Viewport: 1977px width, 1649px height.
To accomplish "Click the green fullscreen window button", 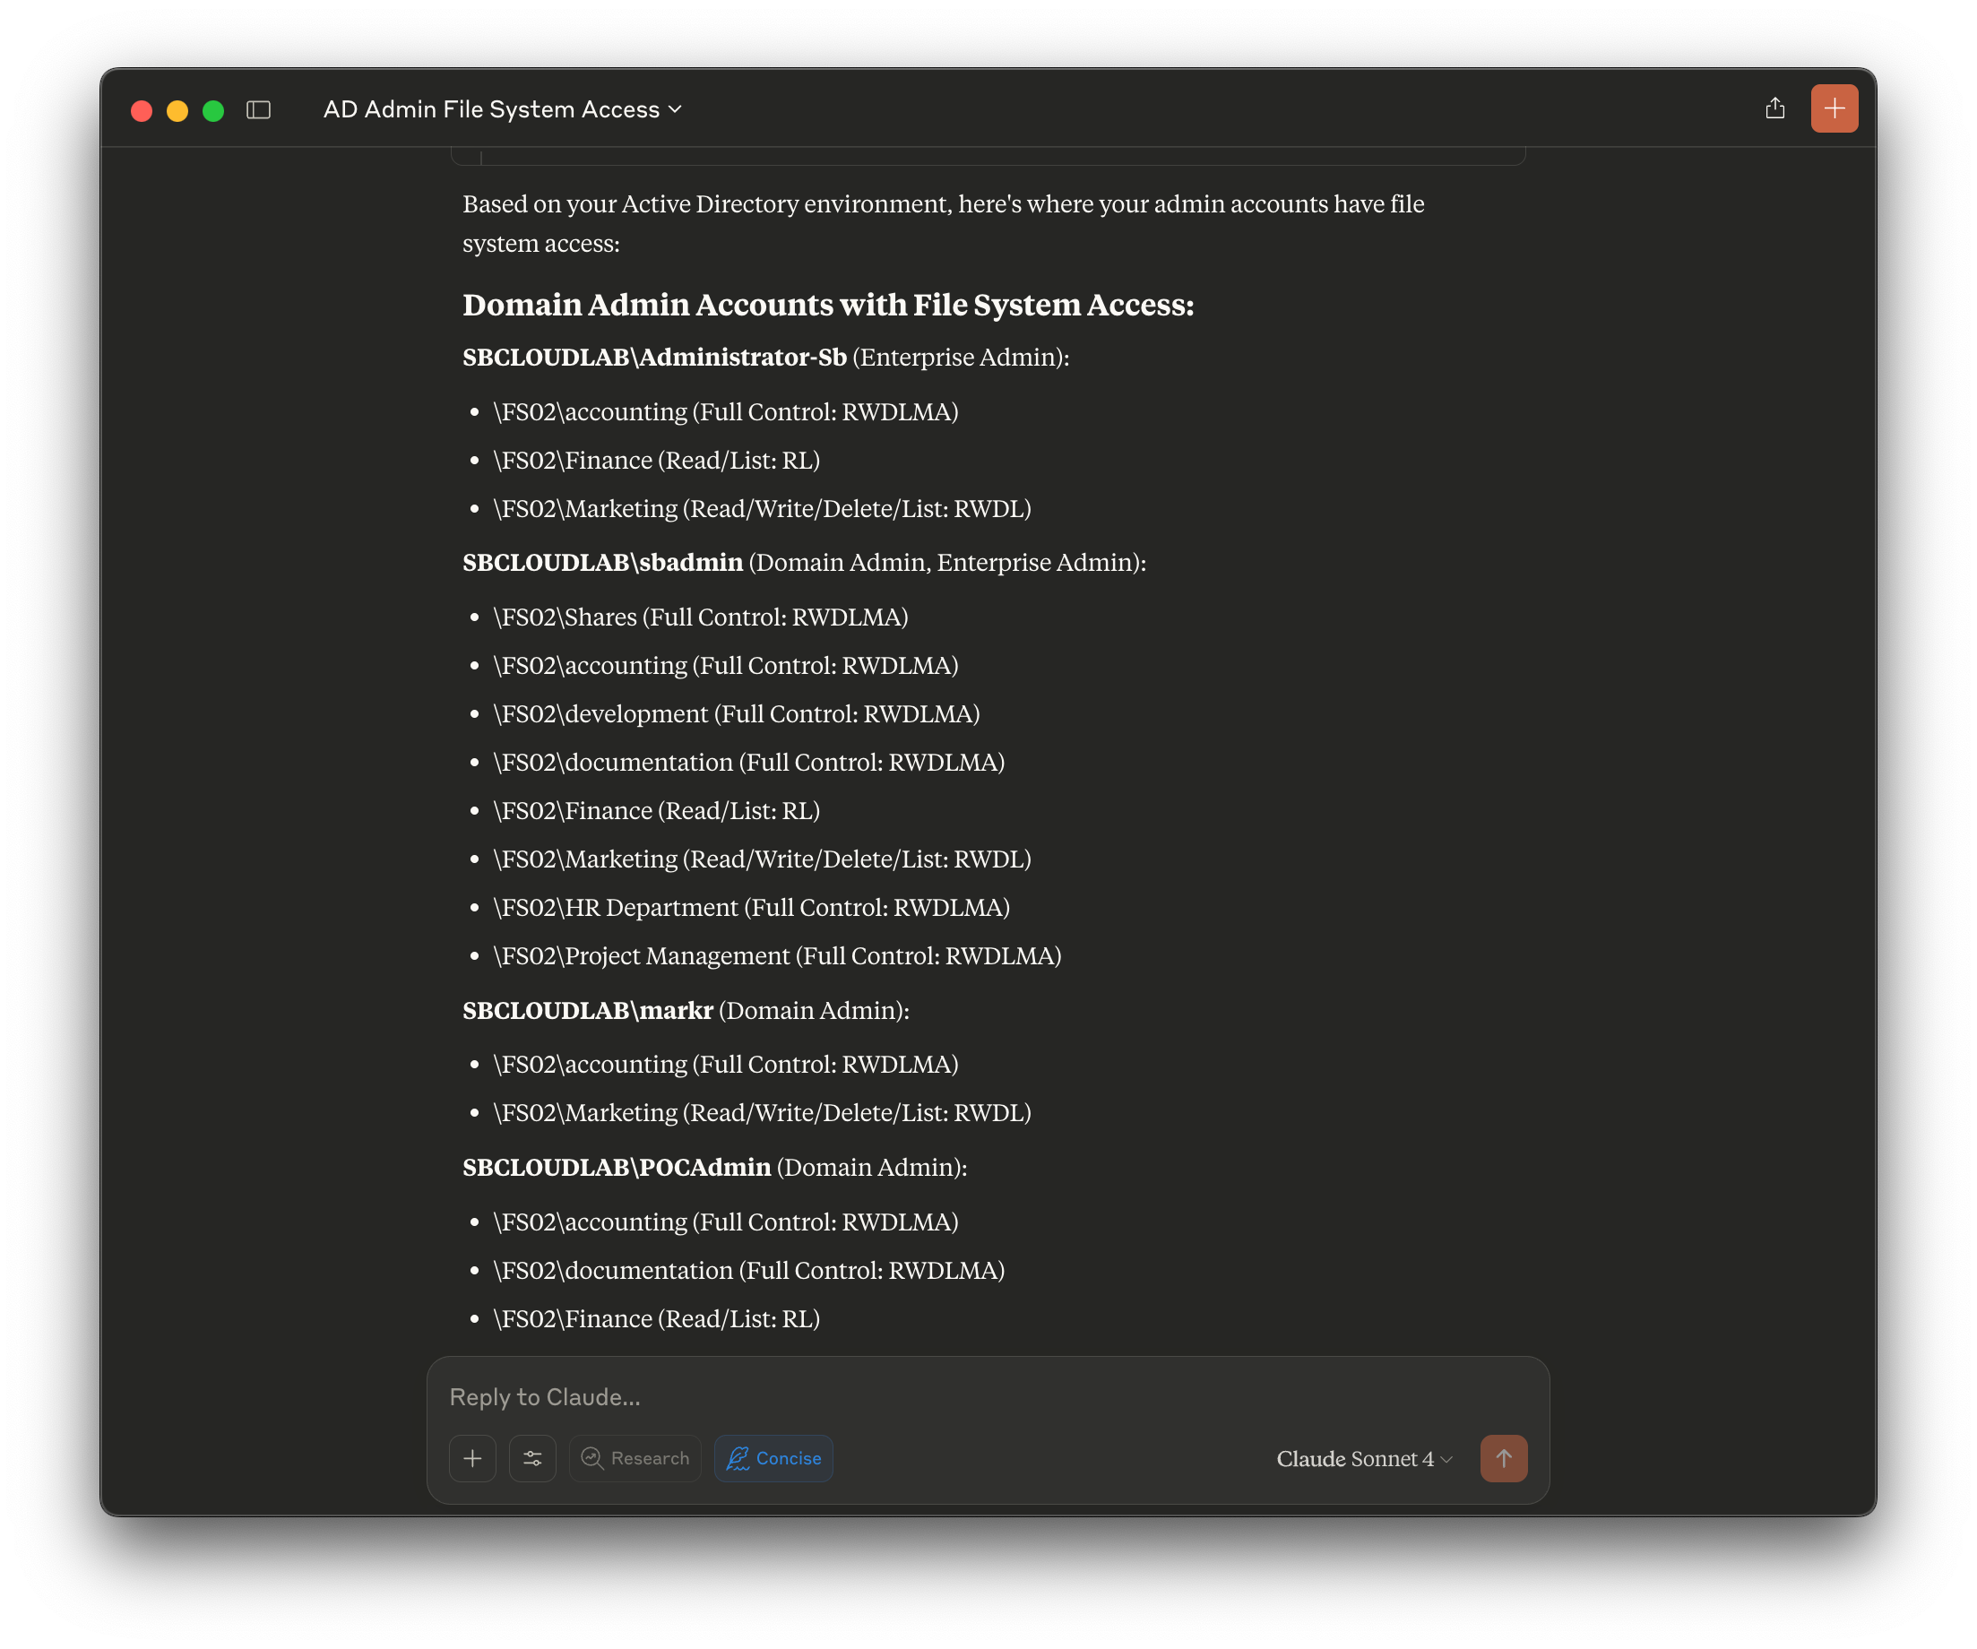I will (213, 111).
